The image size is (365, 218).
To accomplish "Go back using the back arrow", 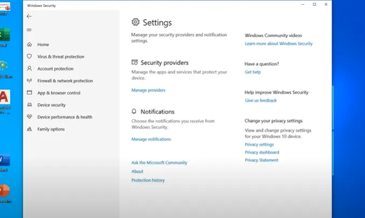I will click(29, 16).
